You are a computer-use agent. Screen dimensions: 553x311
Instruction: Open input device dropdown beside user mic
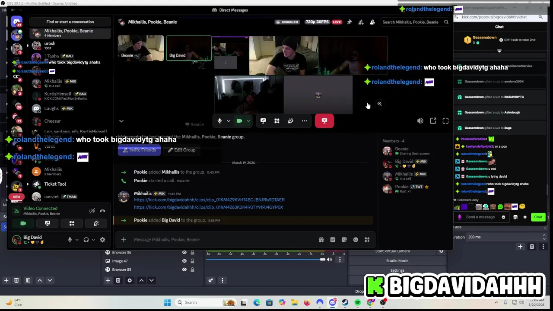[77, 240]
